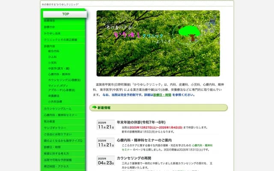
Task: Open the 小児科 sub-item
Action: click(52, 63)
